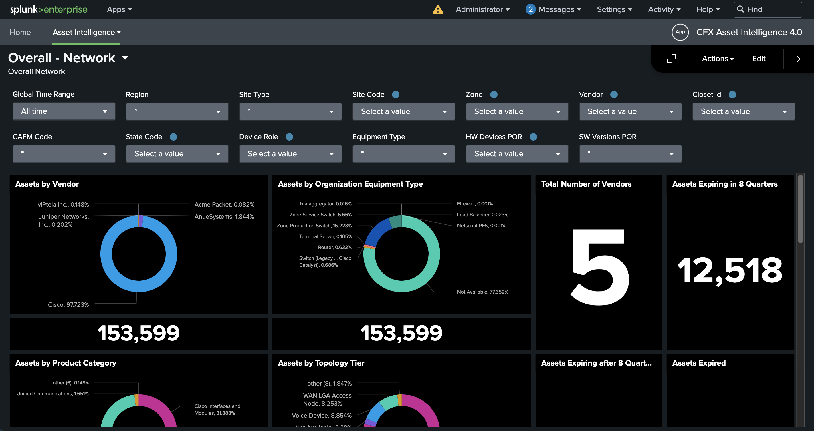Open the Help menu
The height and width of the screenshot is (431, 816).
point(708,9)
